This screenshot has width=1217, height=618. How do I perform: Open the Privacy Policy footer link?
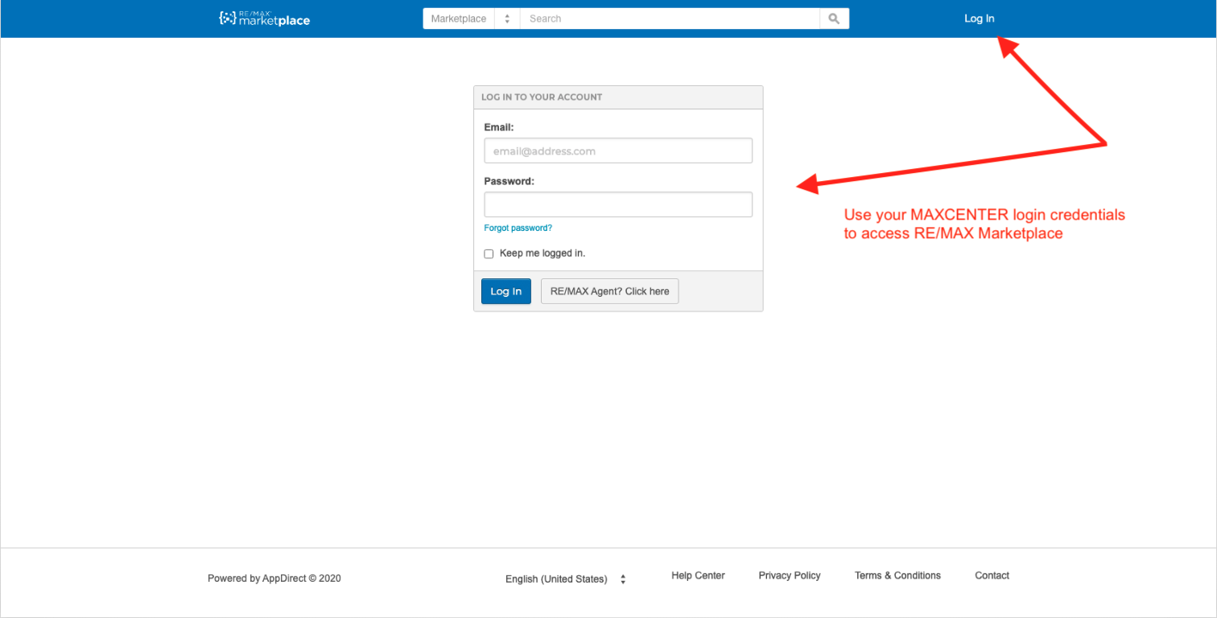pyautogui.click(x=790, y=575)
